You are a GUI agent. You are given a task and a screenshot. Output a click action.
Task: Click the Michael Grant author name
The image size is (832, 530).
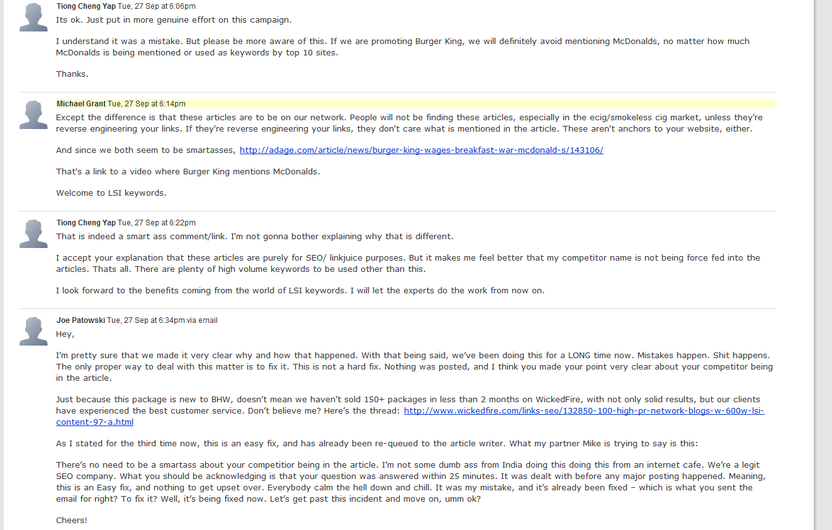click(x=81, y=104)
